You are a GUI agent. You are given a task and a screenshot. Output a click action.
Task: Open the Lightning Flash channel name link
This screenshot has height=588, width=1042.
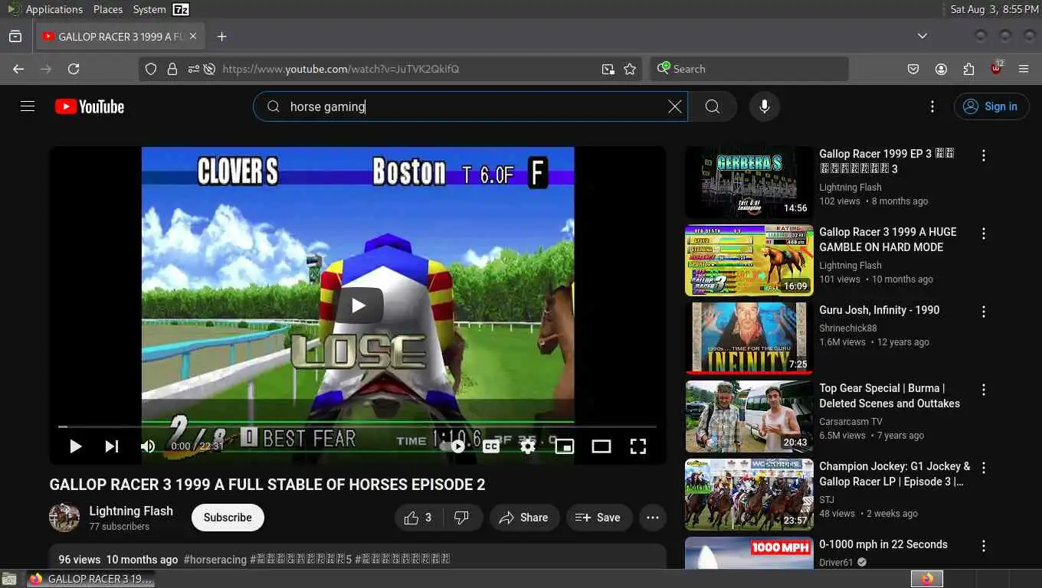[x=131, y=511]
